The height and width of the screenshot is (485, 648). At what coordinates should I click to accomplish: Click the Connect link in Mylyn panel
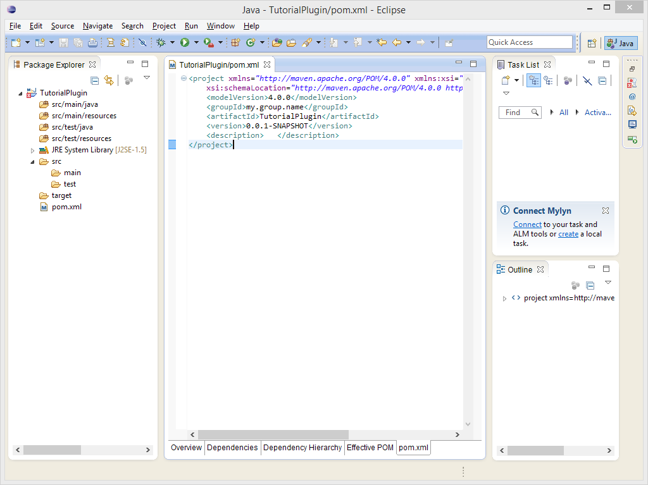pyautogui.click(x=527, y=224)
